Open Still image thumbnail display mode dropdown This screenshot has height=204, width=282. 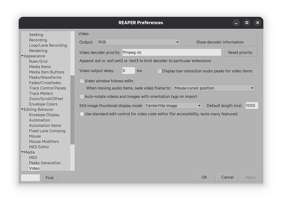click(173, 106)
